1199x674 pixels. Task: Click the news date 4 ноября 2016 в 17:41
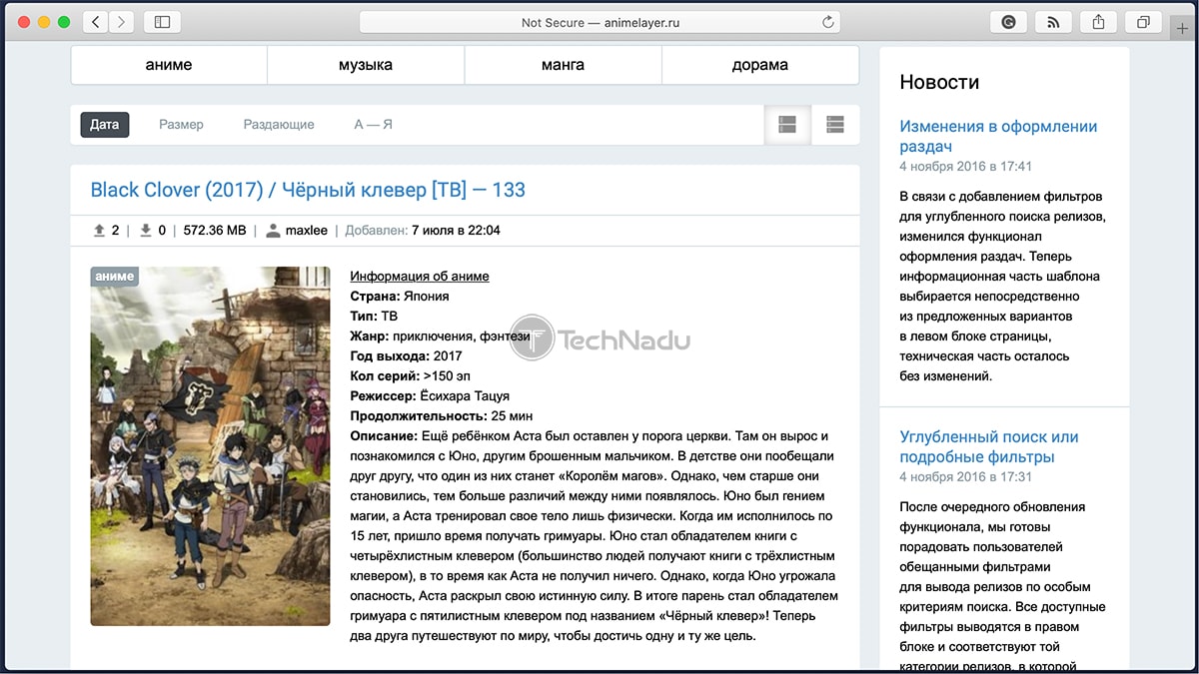pos(965,166)
